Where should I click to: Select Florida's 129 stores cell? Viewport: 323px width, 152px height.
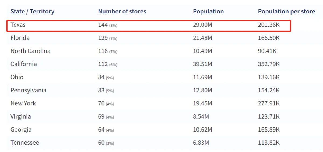(103, 38)
